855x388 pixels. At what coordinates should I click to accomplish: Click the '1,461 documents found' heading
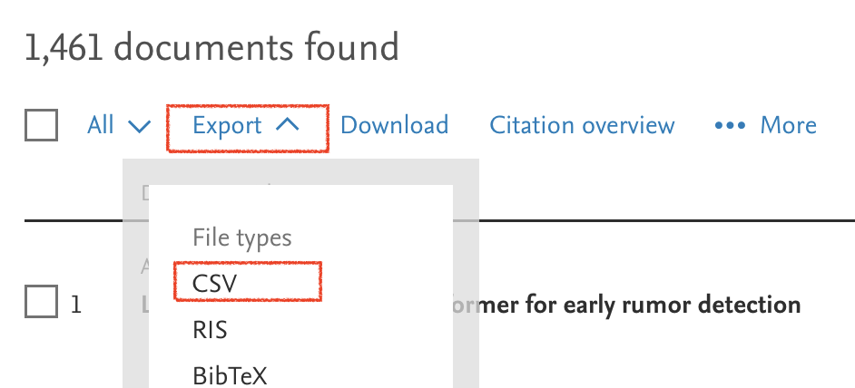[x=211, y=46]
